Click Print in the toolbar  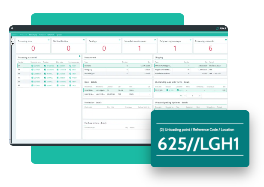click(59, 35)
